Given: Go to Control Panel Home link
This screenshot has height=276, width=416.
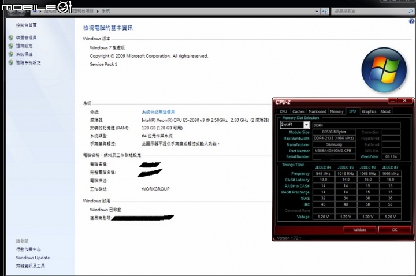Looking at the screenshot, I should (x=26, y=25).
